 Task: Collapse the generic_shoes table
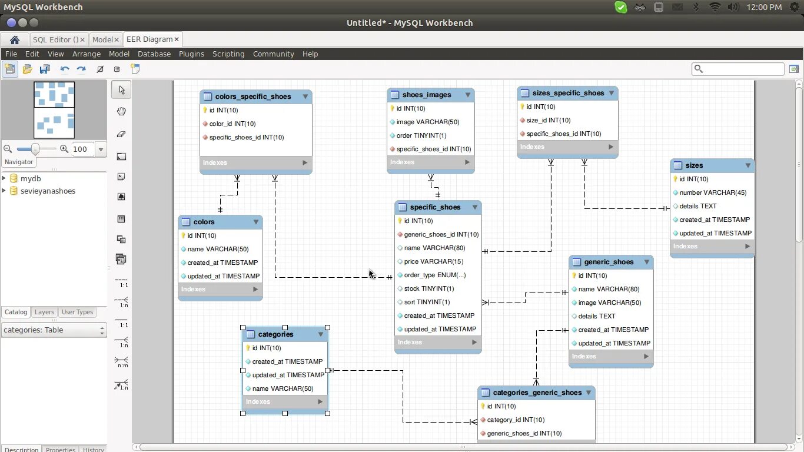point(647,262)
